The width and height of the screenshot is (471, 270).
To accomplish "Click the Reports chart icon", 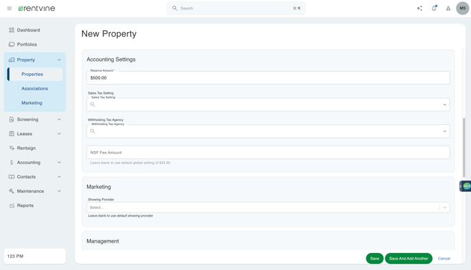I will pos(12,206).
